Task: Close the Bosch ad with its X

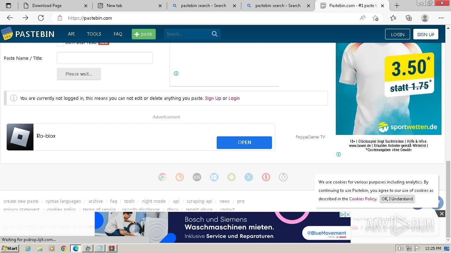Action: pyautogui.click(x=348, y=214)
